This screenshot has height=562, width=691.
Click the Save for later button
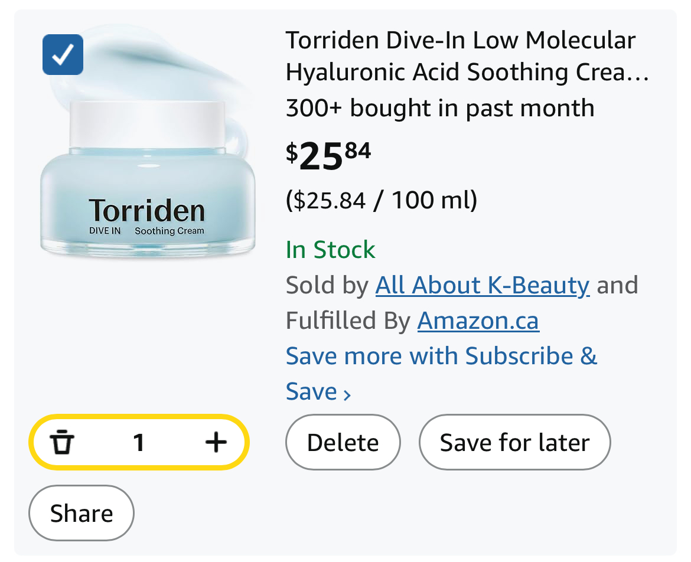[514, 442]
